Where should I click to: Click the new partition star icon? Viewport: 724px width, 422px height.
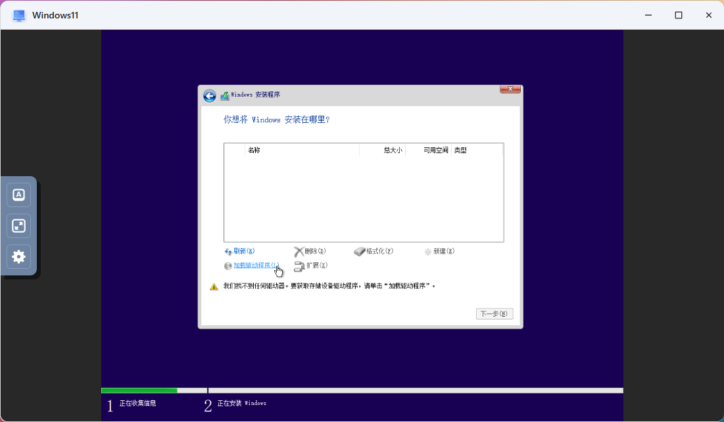pyautogui.click(x=428, y=252)
